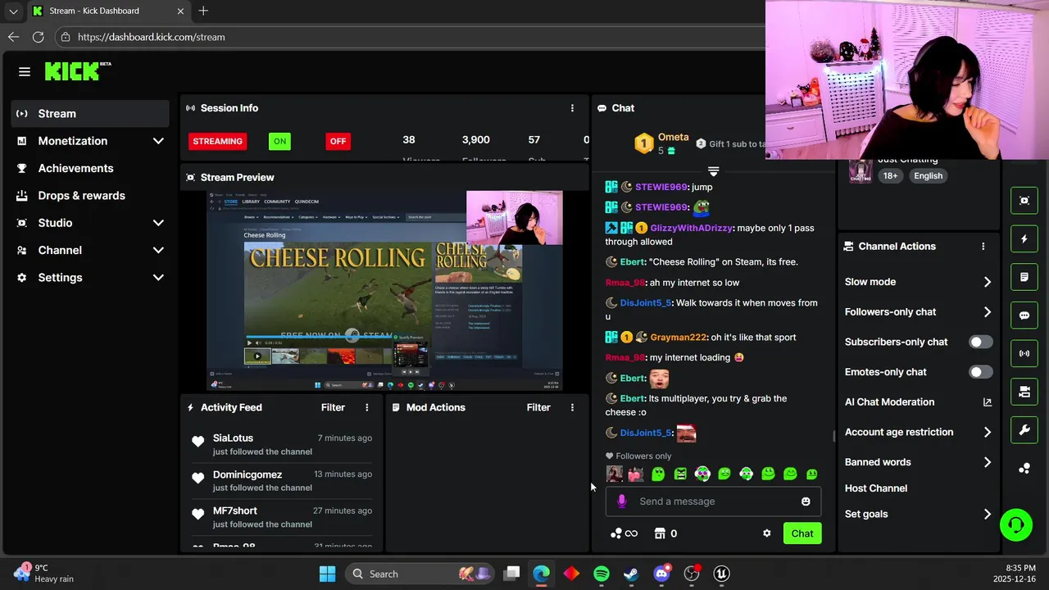The height and width of the screenshot is (590, 1049).
Task: Click the three-dots cluster icon in right strip
Action: click(x=1024, y=468)
